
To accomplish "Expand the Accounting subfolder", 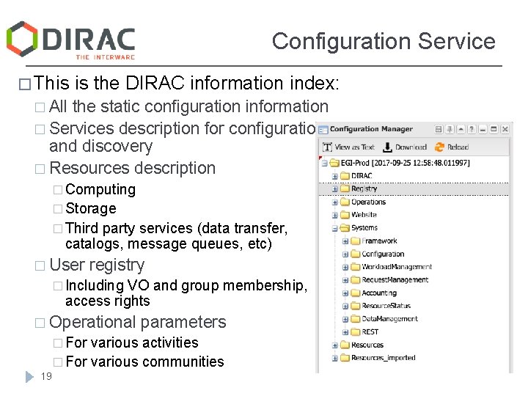I will pos(345,293).
